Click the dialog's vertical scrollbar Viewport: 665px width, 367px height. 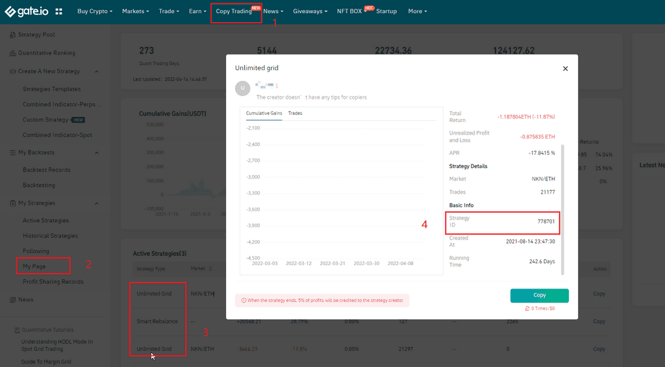563,208
